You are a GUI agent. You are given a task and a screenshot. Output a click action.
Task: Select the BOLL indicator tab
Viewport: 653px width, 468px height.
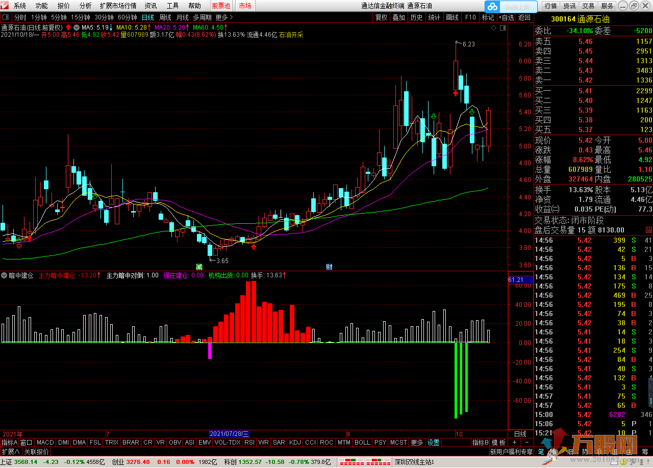362,443
